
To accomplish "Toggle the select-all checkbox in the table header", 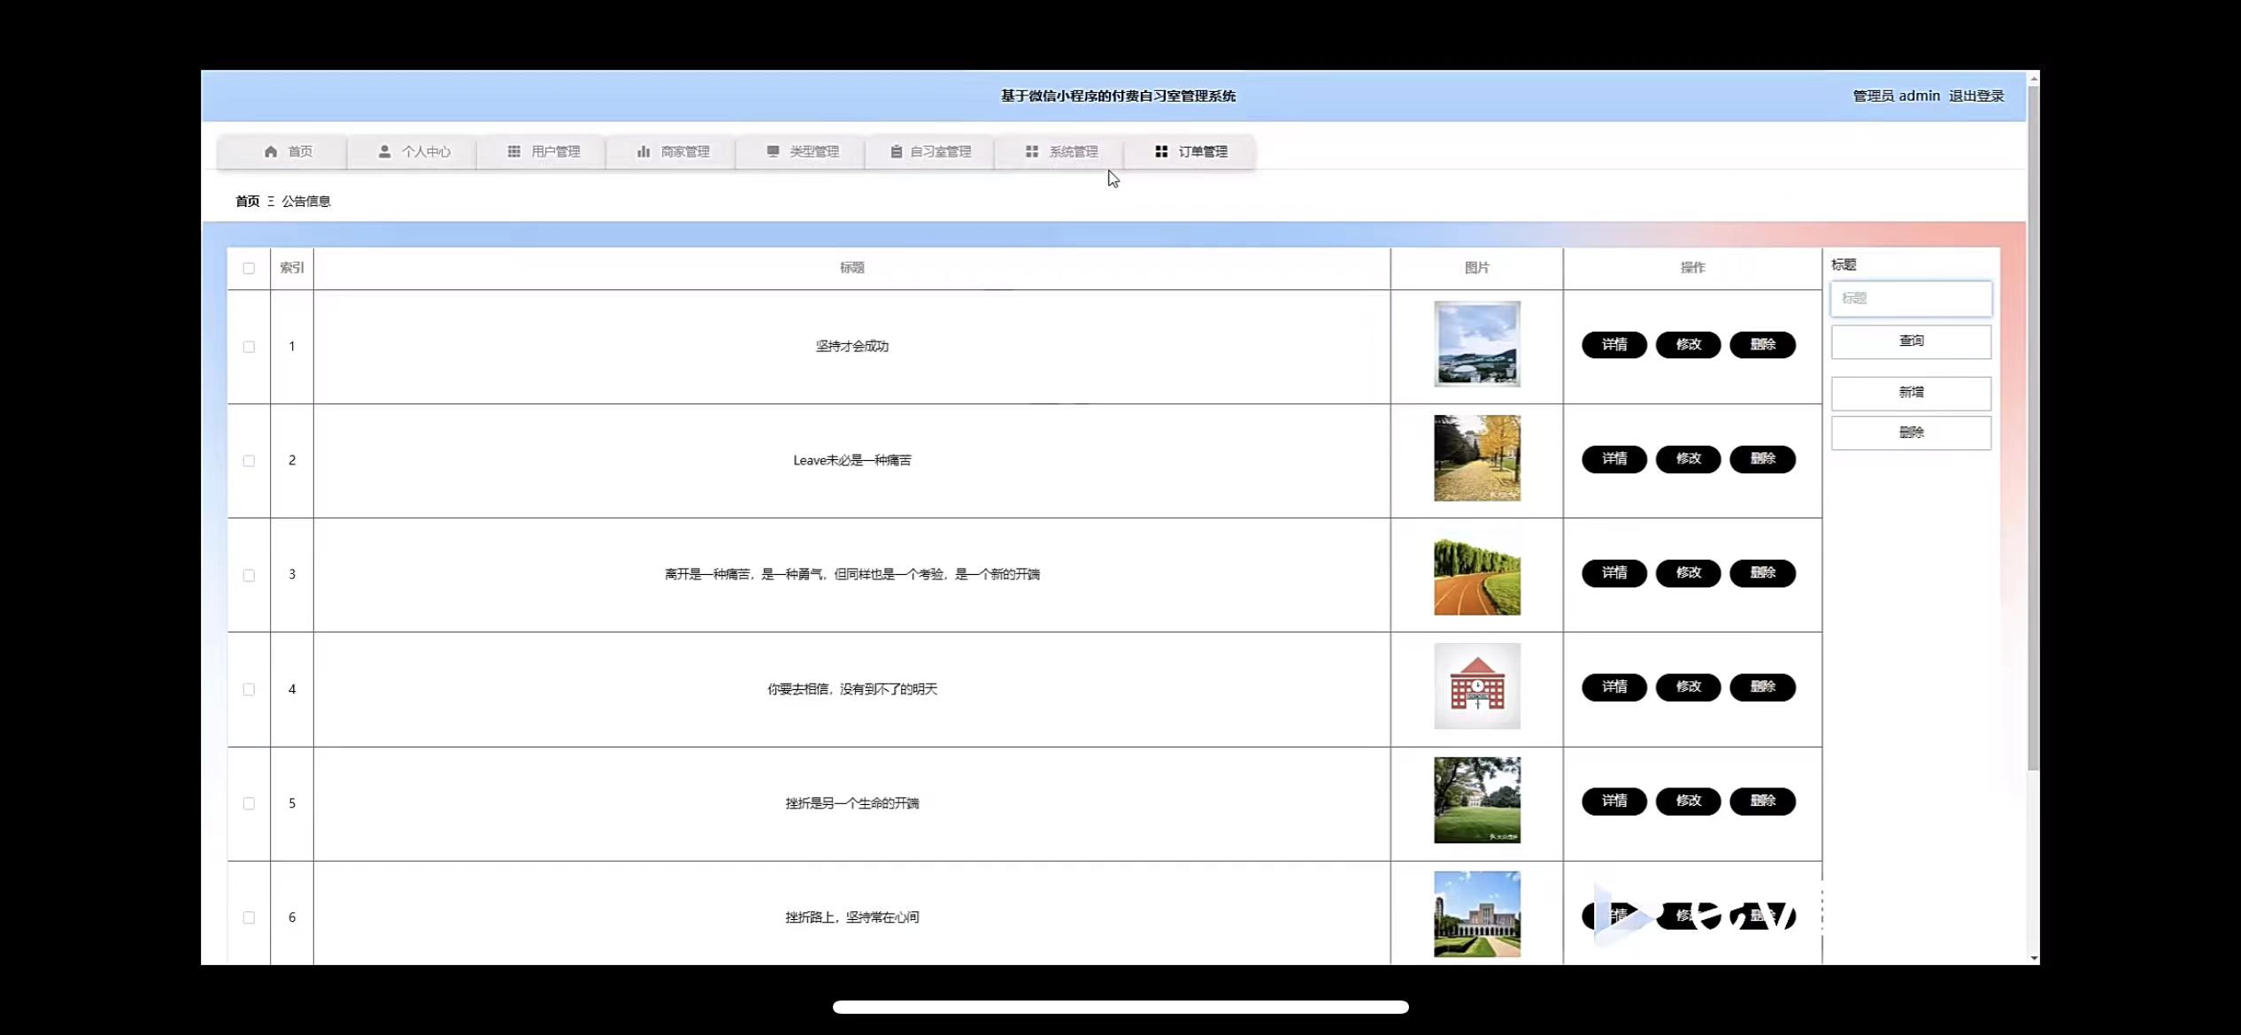I will (x=249, y=268).
